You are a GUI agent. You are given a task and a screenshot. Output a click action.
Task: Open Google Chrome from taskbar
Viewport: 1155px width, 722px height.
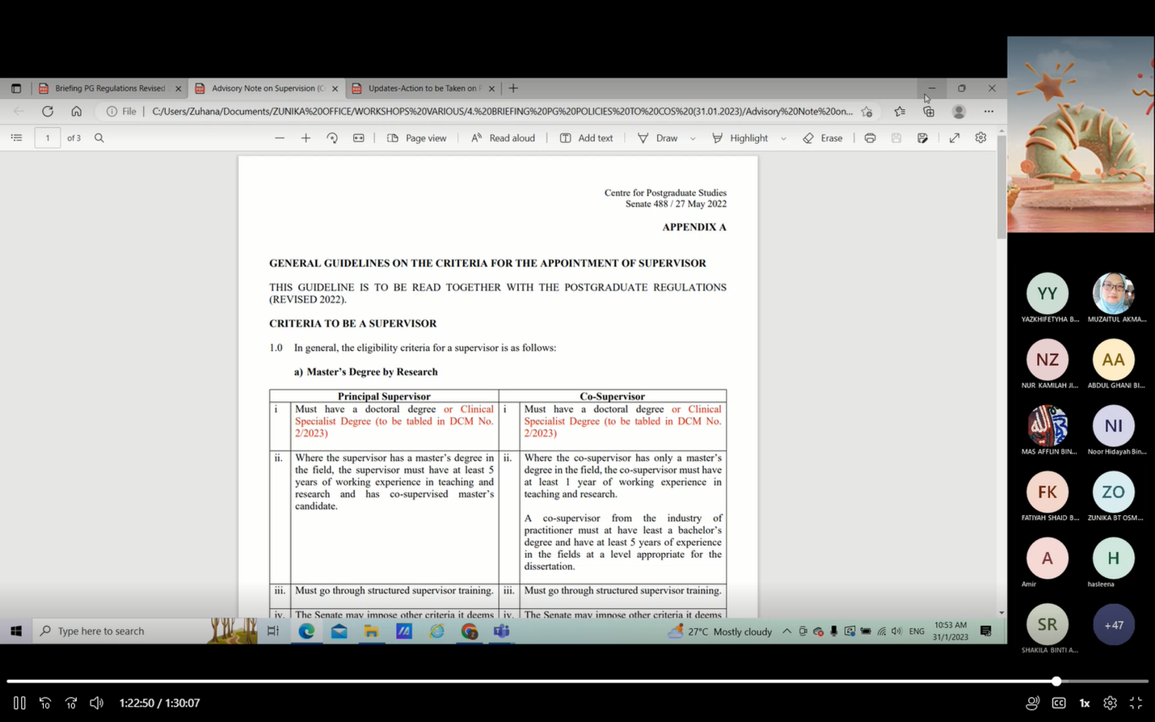click(x=470, y=631)
